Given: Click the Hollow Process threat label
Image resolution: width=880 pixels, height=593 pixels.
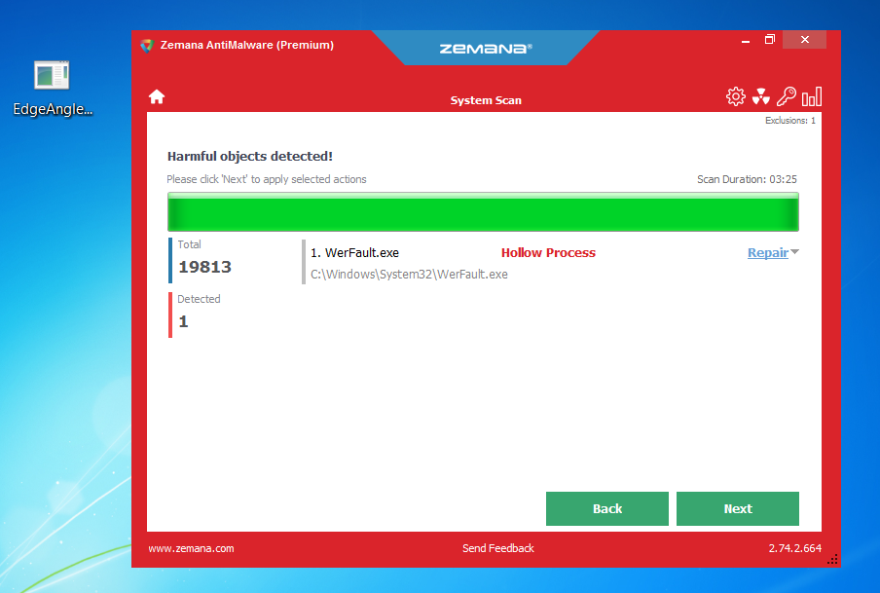Looking at the screenshot, I should [x=548, y=253].
